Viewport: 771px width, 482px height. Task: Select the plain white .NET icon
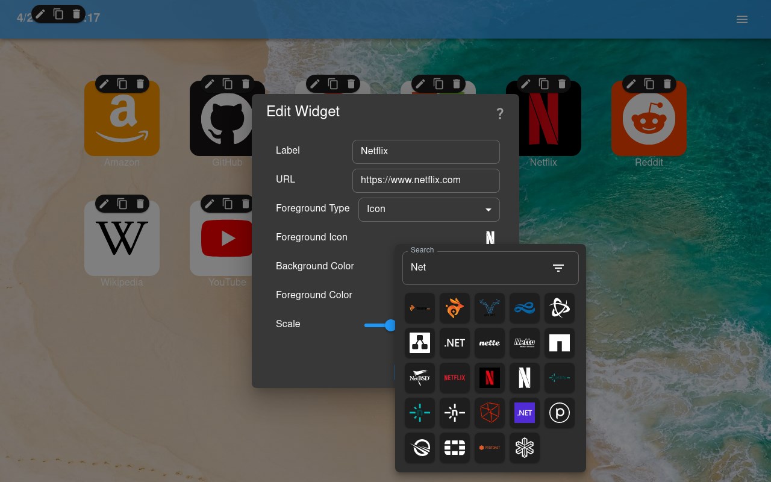pyautogui.click(x=455, y=343)
